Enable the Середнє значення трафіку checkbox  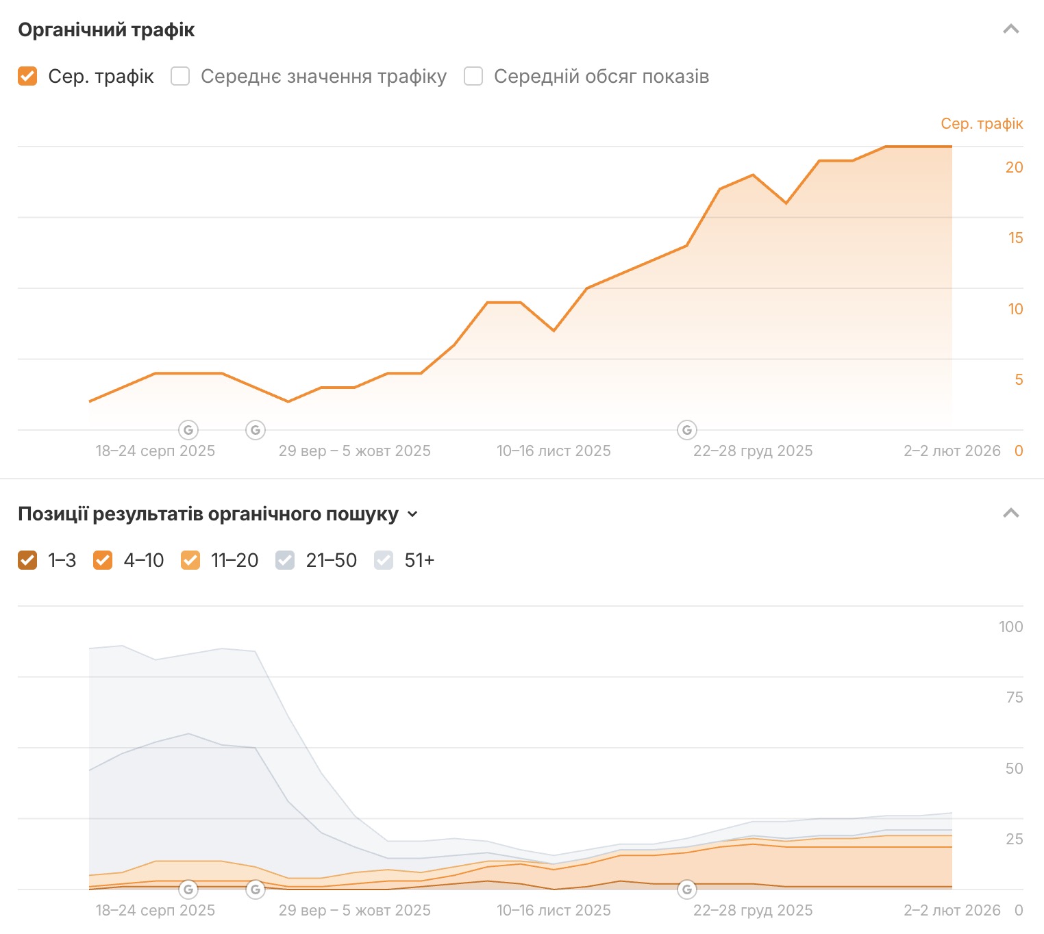tap(180, 76)
